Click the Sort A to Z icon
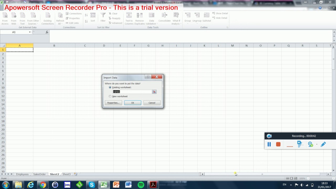 (86, 15)
